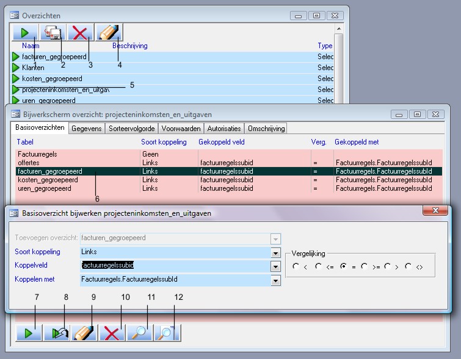Screen dimensions: 461x359
Task: Bijwerkscherm overzicht window title icon
Action: click(16, 114)
